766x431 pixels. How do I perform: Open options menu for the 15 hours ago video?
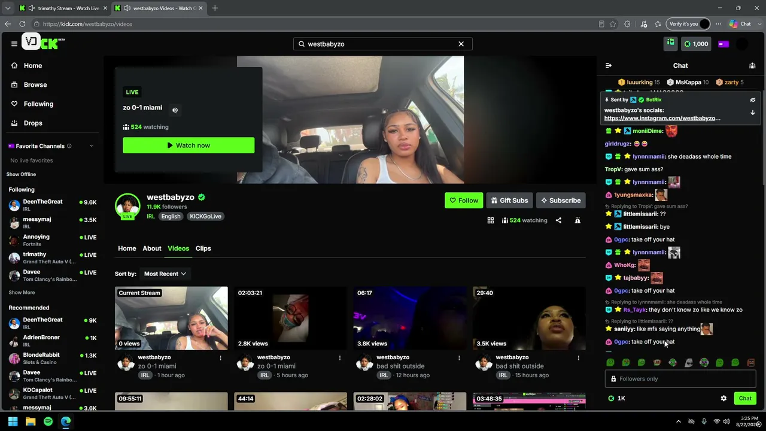578,358
